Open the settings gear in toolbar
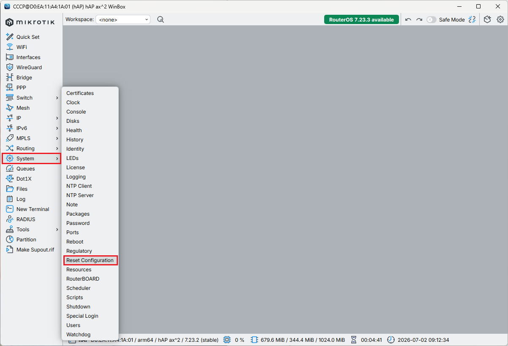The image size is (508, 346). (x=500, y=19)
